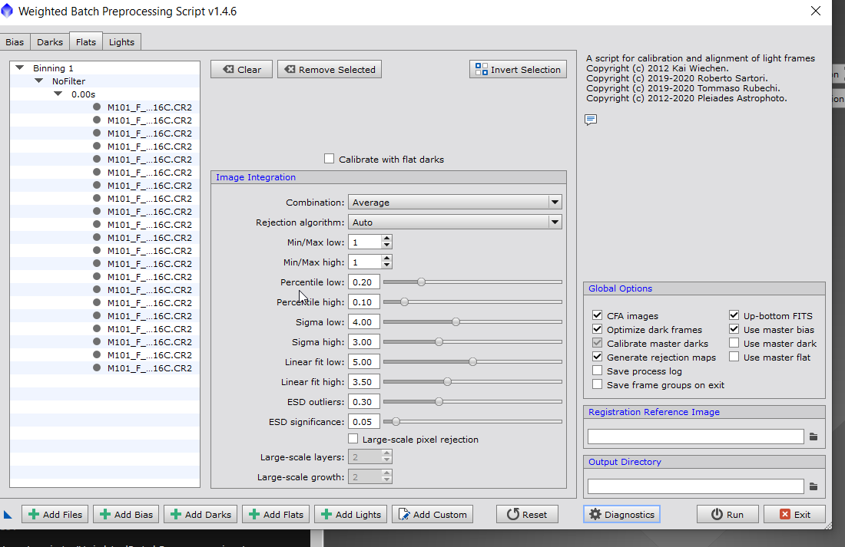Image resolution: width=845 pixels, height=547 pixels.
Task: Click the speech-bubble tooltip icon
Action: point(591,120)
